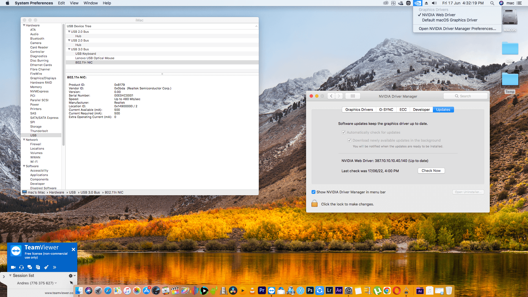Select the TeamViewer headset audio icon

click(x=21, y=267)
